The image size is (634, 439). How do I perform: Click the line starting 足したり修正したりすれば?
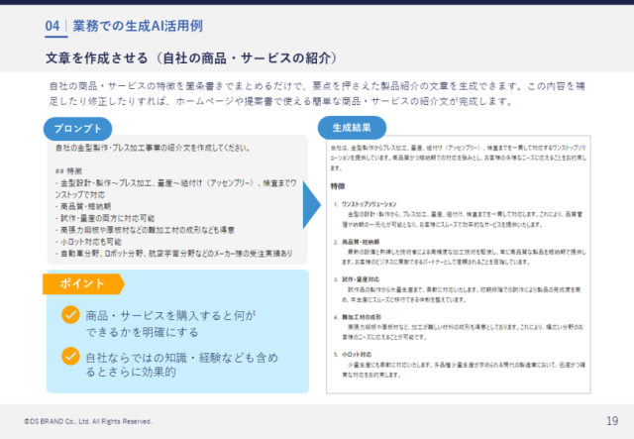pyautogui.click(x=281, y=101)
